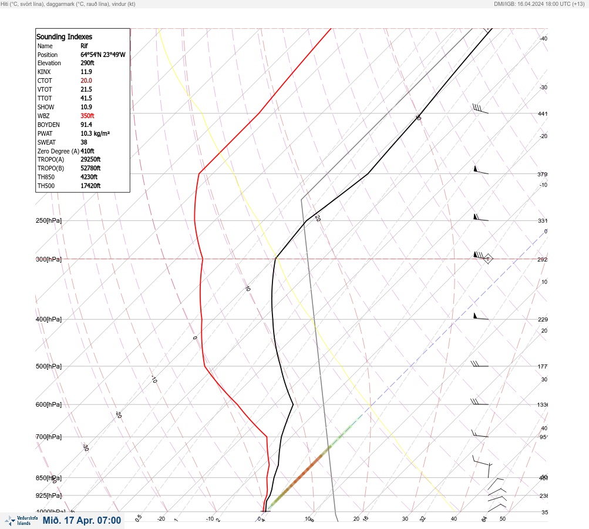Click the SHOW value '10.9'
Image resolution: width=589 pixels, height=529 pixels.
(x=86, y=107)
